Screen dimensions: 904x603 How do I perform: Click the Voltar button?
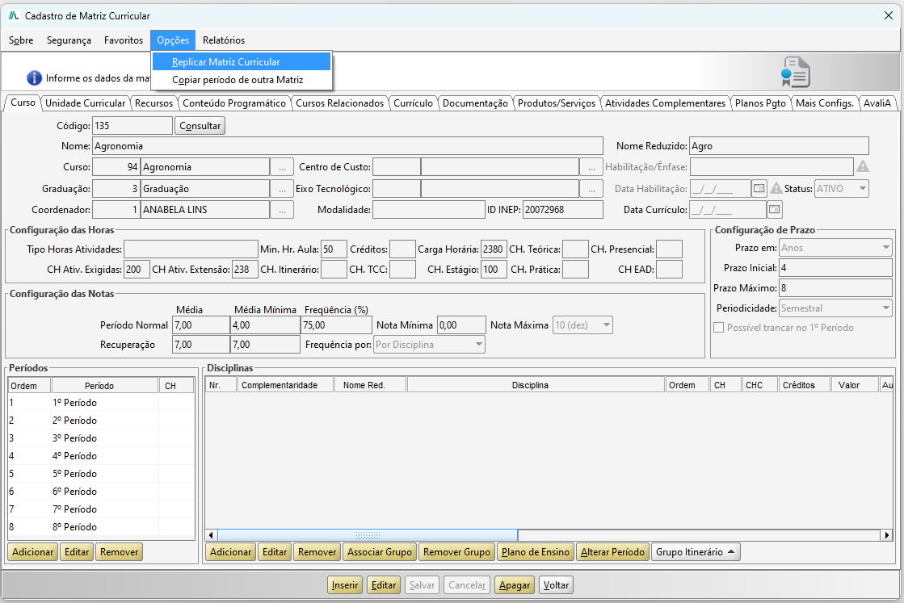pos(556,585)
